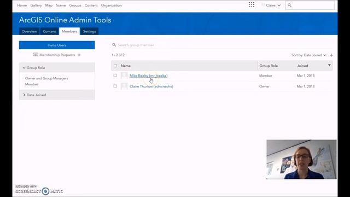Open Claire Thurlow (adminsohs) profile link
The height and width of the screenshot is (197, 350).
pos(151,86)
